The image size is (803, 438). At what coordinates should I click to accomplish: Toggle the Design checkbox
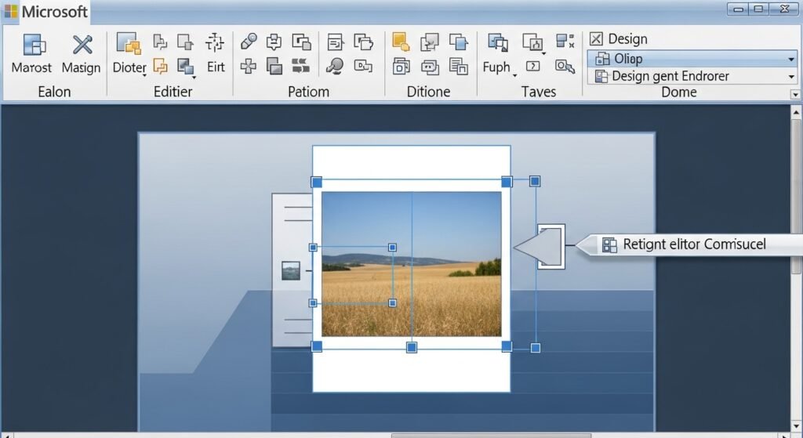coord(596,39)
